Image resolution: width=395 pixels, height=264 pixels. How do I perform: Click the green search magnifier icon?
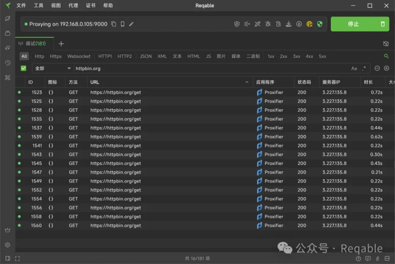(386, 56)
